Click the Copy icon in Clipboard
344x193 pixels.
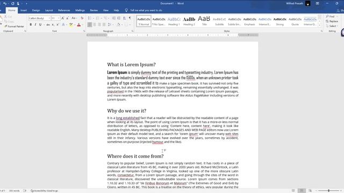9,21
